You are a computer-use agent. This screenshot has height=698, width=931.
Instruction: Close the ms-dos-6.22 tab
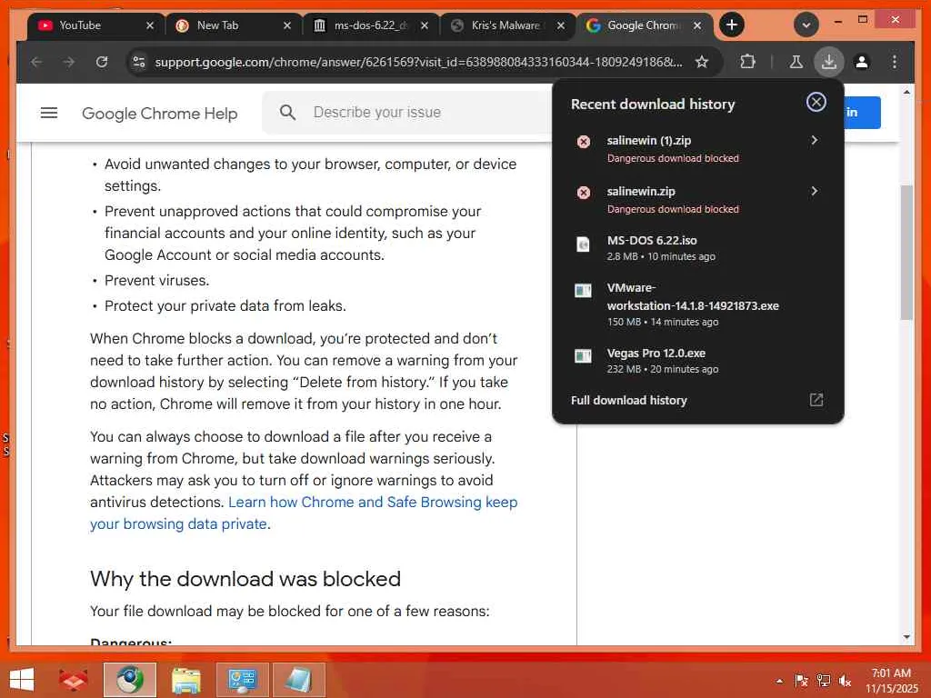point(424,25)
